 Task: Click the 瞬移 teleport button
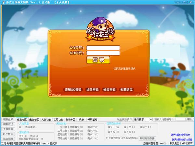point(189,119)
